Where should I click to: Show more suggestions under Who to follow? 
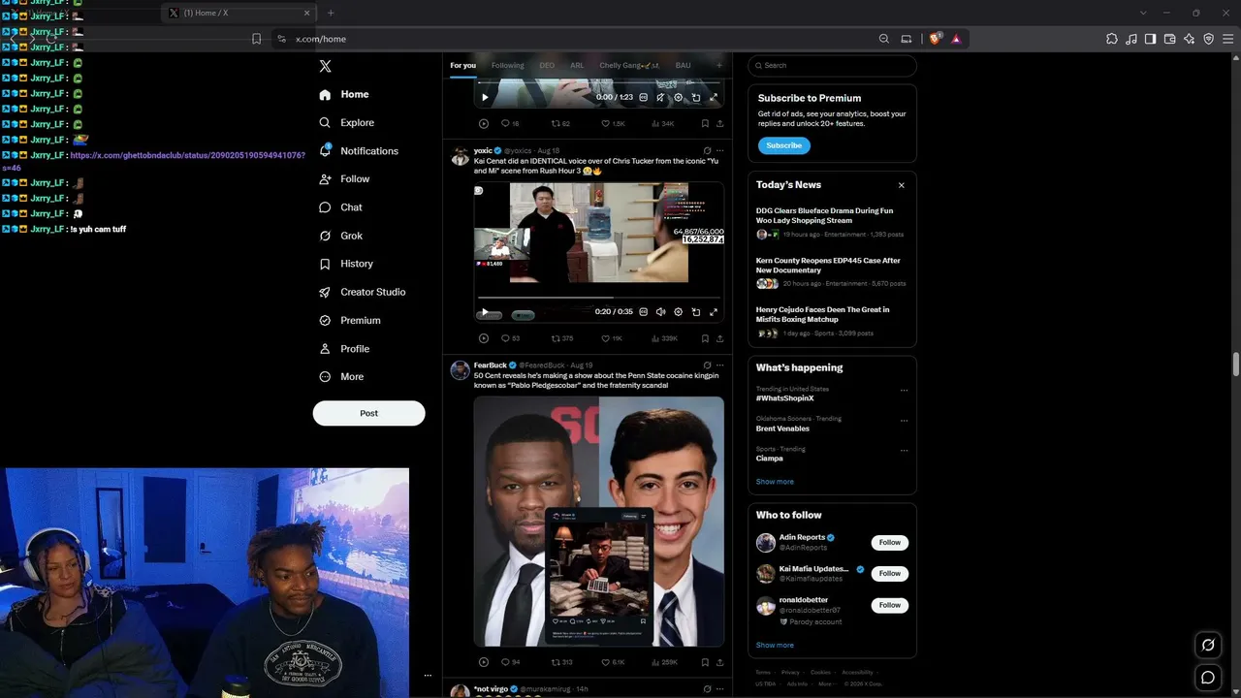pyautogui.click(x=775, y=646)
